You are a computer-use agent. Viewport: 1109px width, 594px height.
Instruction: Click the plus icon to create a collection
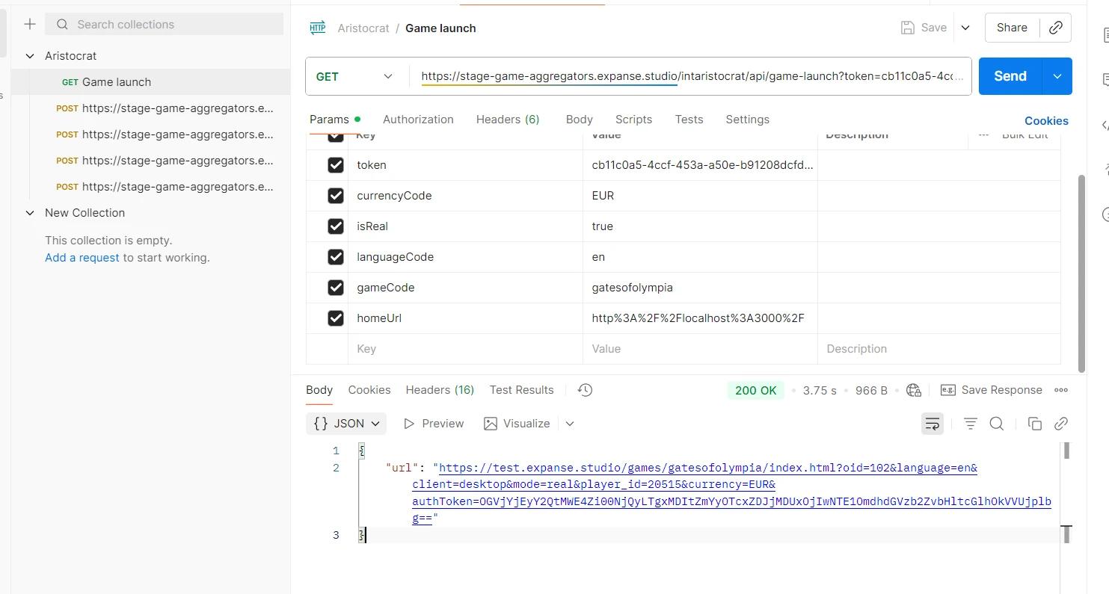pyautogui.click(x=30, y=24)
